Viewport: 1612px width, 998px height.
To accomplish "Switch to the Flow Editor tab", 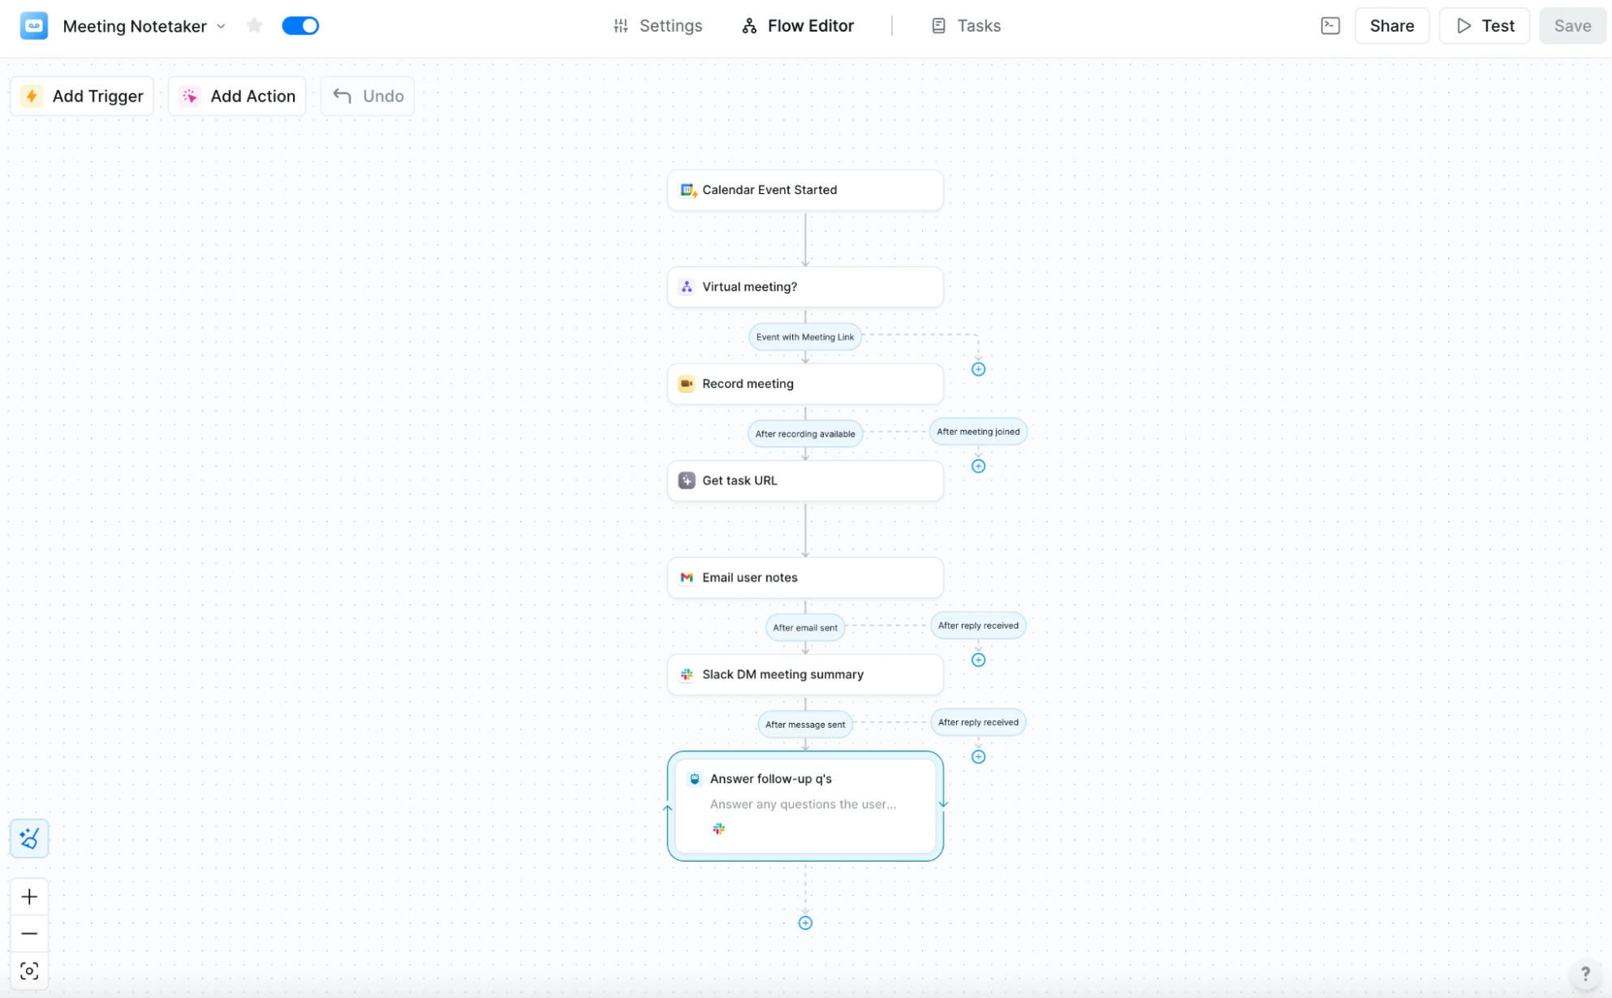I will click(798, 26).
